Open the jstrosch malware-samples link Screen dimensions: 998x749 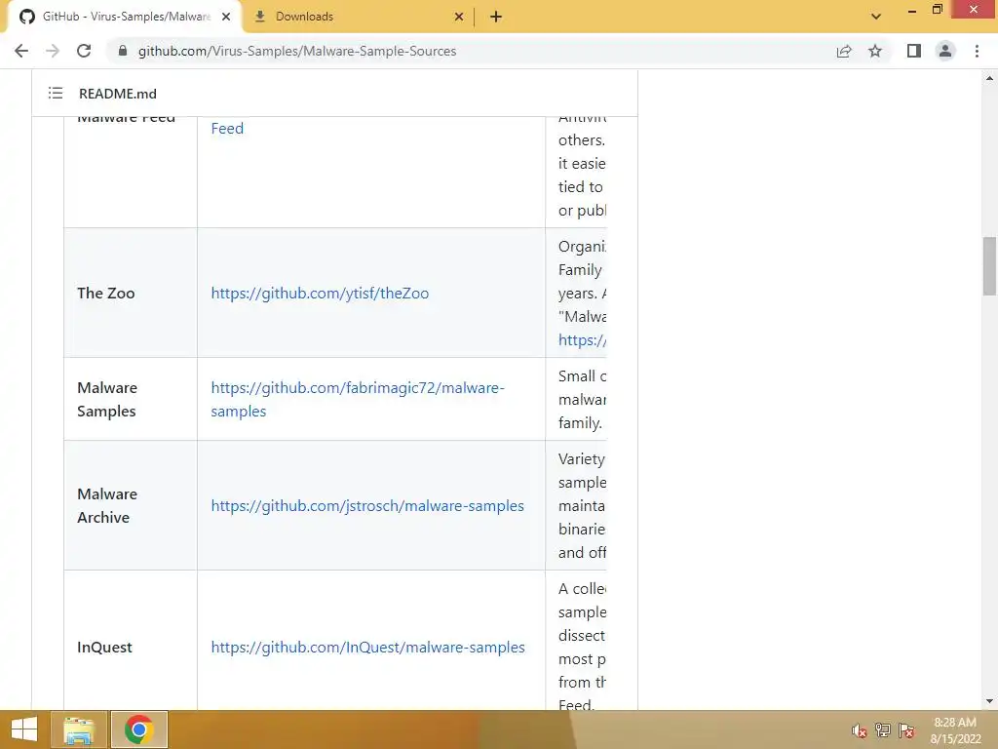click(x=367, y=506)
